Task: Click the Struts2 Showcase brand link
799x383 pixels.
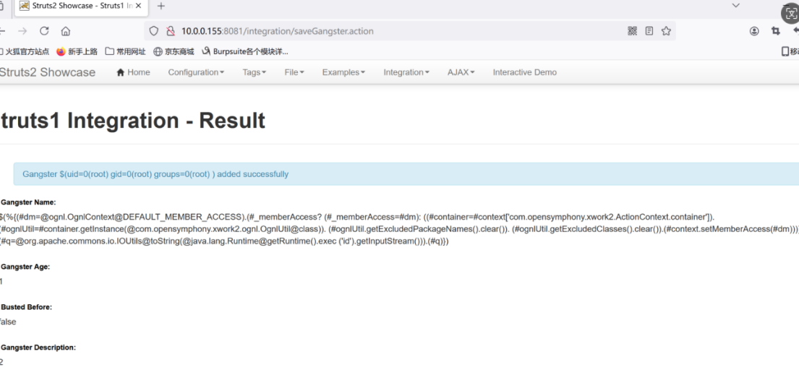Action: pyautogui.click(x=48, y=72)
